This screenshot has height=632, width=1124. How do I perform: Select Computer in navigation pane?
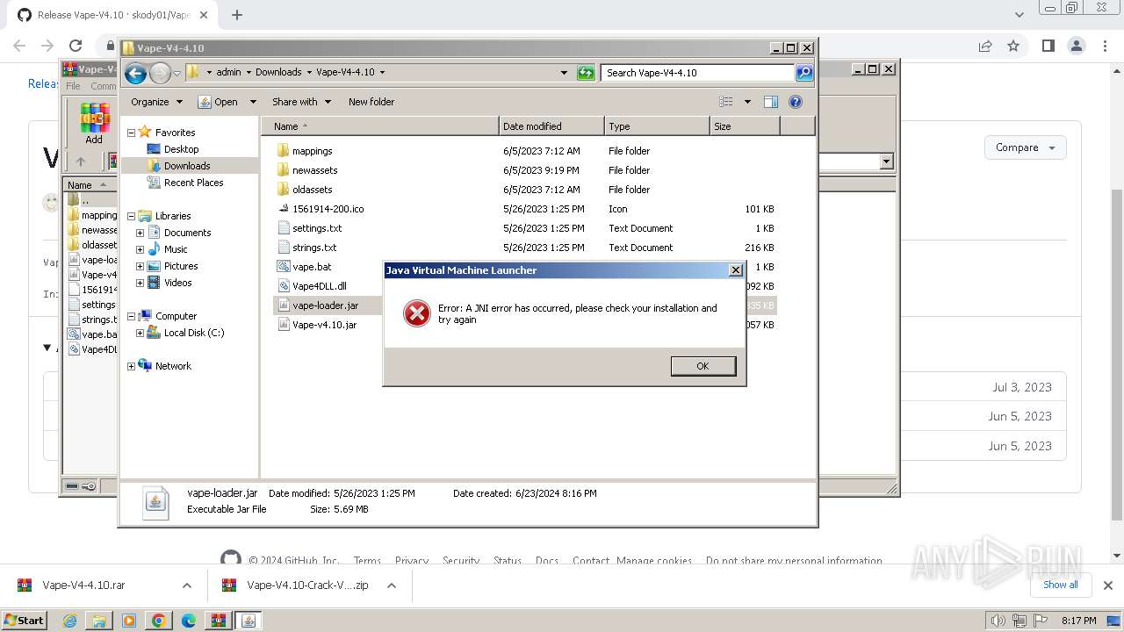pyautogui.click(x=176, y=316)
